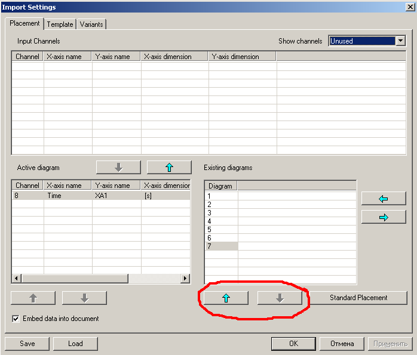Click gray down arrow below Active diagram table
The width and height of the screenshot is (417, 355).
(84, 298)
